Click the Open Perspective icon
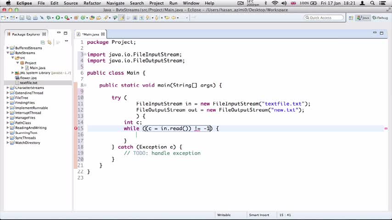Viewport: 392px width, 220px height. click(351, 18)
